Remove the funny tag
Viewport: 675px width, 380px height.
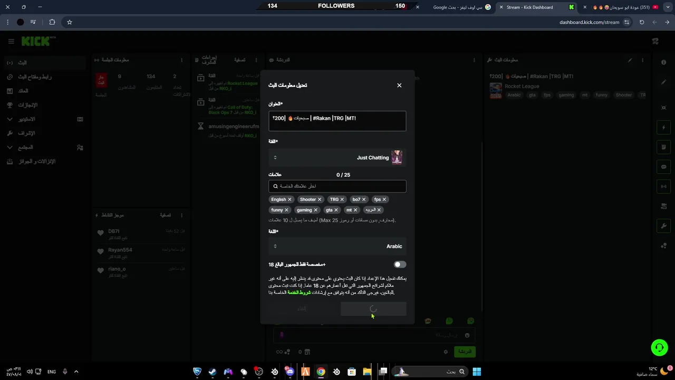click(x=286, y=210)
